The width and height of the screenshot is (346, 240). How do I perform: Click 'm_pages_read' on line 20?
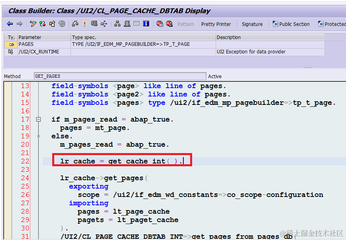tap(86, 145)
